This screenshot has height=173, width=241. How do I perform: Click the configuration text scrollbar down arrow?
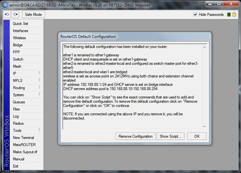tap(204, 127)
